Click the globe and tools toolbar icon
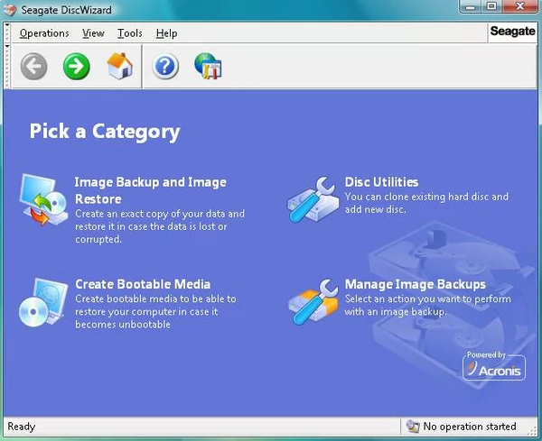Image resolution: width=542 pixels, height=441 pixels. (x=208, y=66)
